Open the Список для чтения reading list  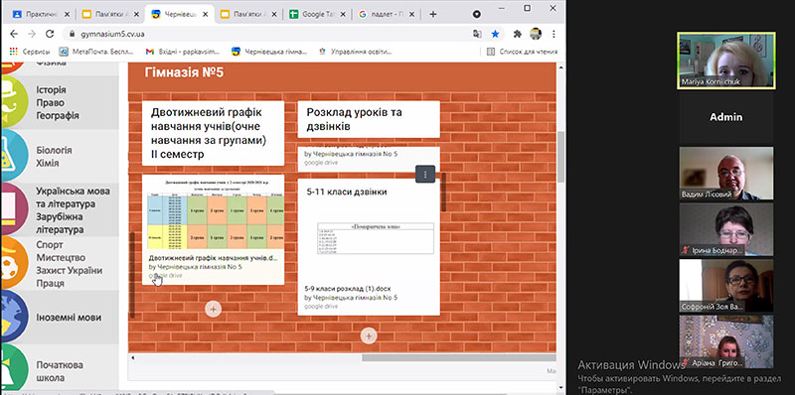(523, 52)
